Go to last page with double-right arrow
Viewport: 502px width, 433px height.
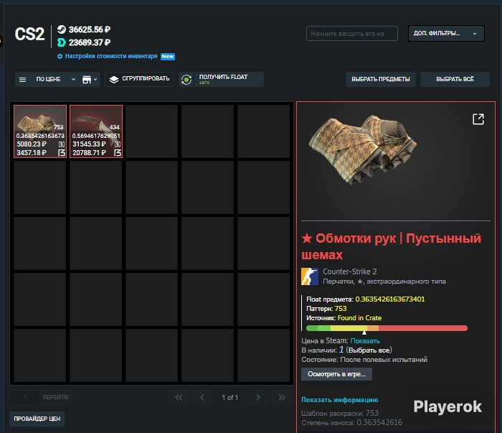point(281,397)
